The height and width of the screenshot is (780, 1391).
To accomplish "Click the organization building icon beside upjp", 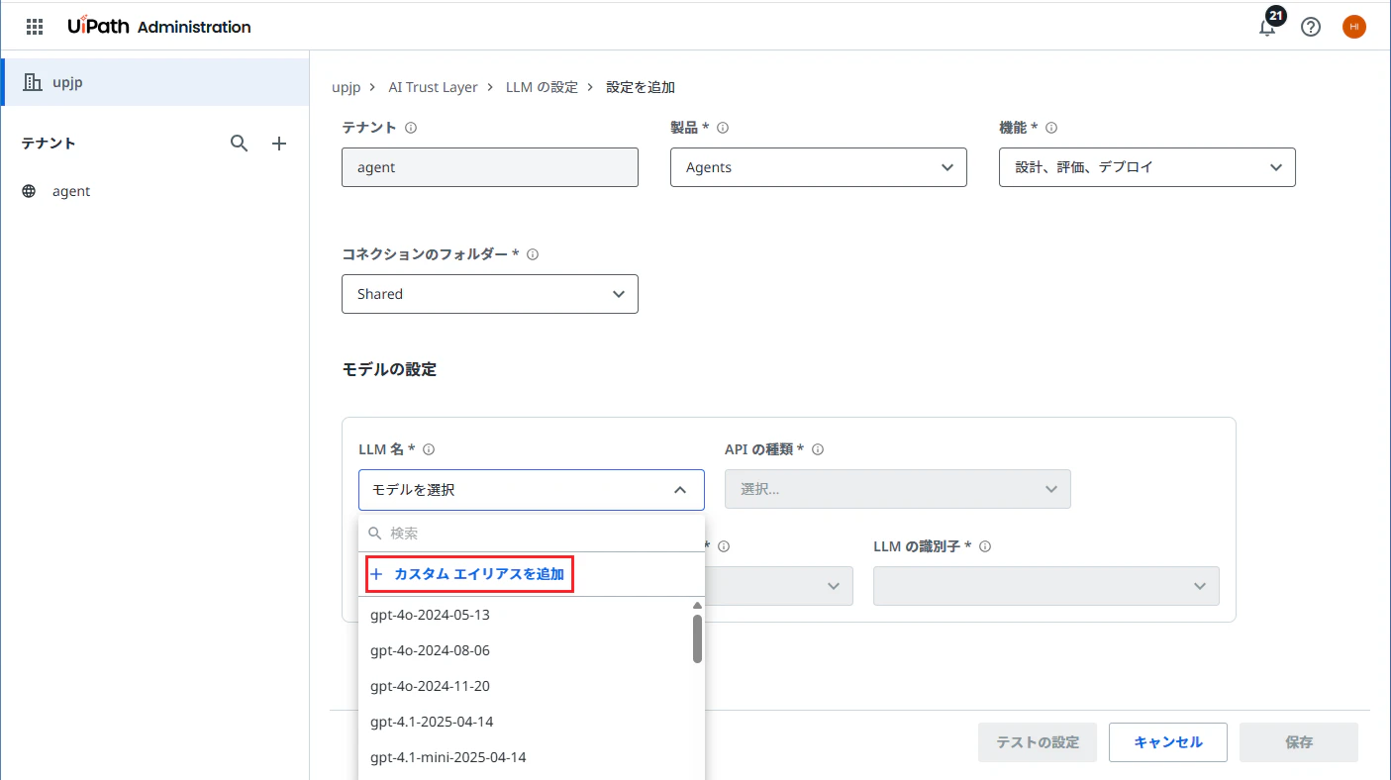I will click(x=33, y=82).
